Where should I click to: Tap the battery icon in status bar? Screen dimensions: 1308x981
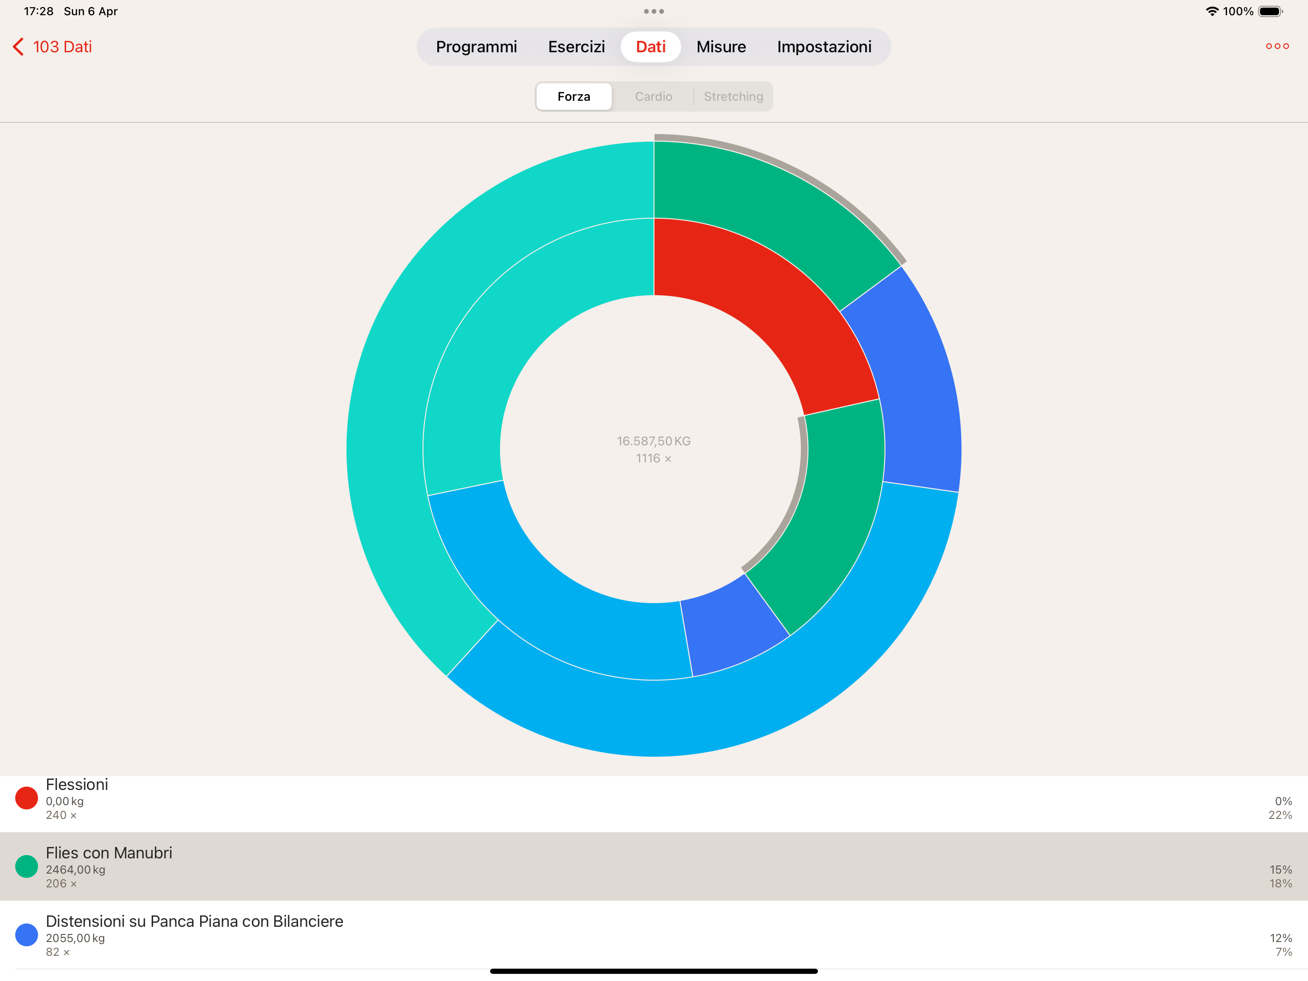click(1269, 11)
